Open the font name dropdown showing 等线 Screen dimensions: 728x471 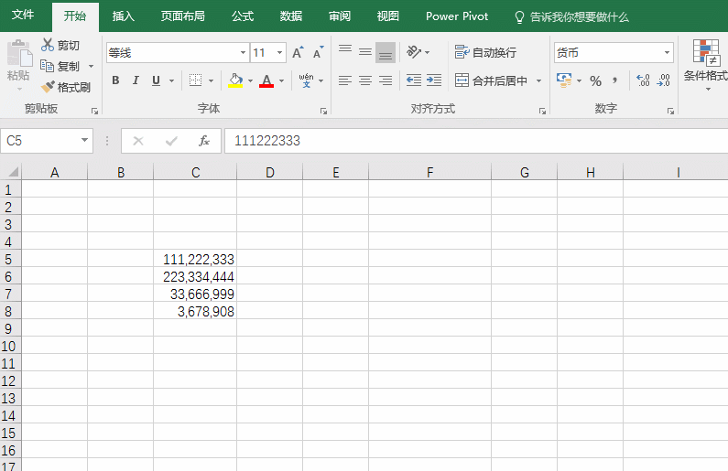click(243, 53)
